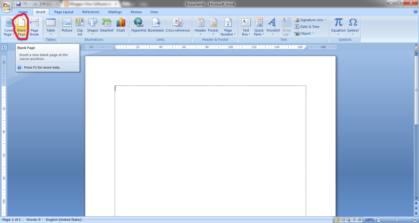This screenshot has width=419, height=223.
Task: Switch to the Page Layout tab
Action: (63, 12)
